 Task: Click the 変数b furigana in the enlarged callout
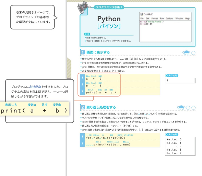tap(57, 105)
